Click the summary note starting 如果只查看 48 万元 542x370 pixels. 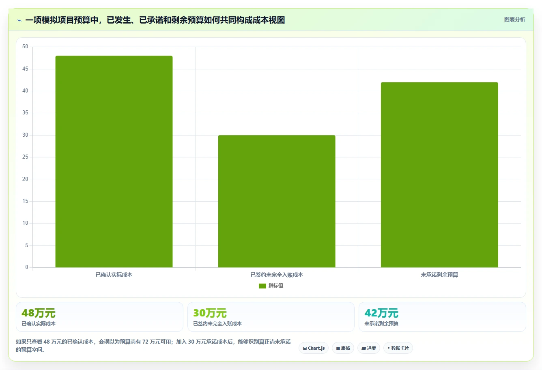pyautogui.click(x=153, y=346)
